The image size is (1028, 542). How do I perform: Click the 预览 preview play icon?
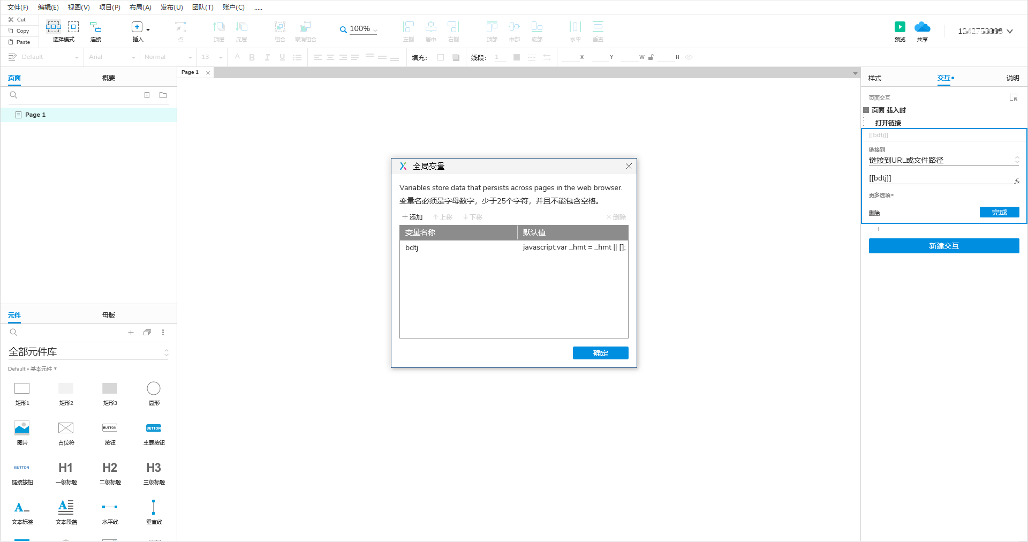coord(900,27)
